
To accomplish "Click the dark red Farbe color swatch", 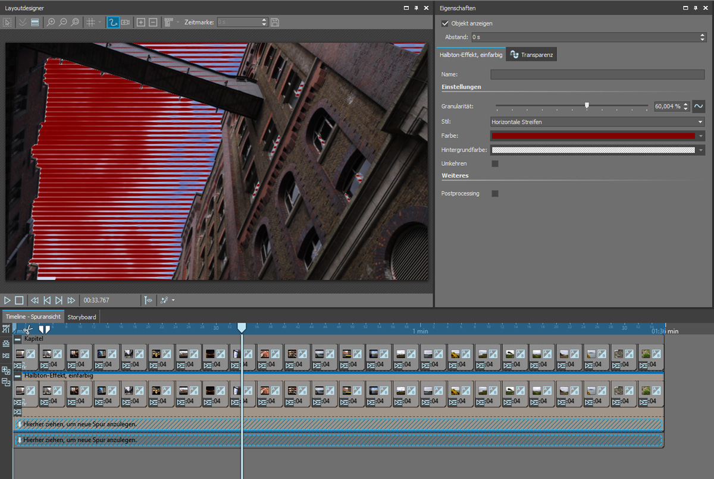I will click(593, 136).
